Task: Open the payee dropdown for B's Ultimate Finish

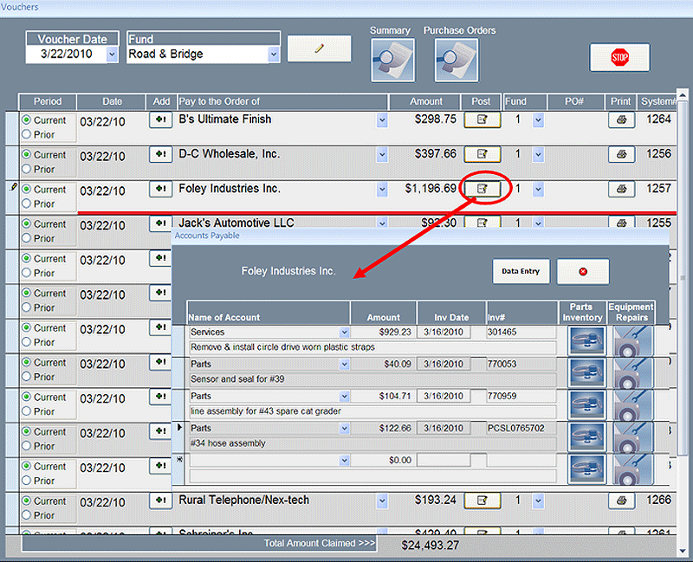Action: (382, 120)
